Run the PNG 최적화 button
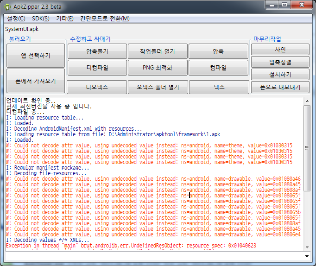316x266 pixels. [x=158, y=68]
